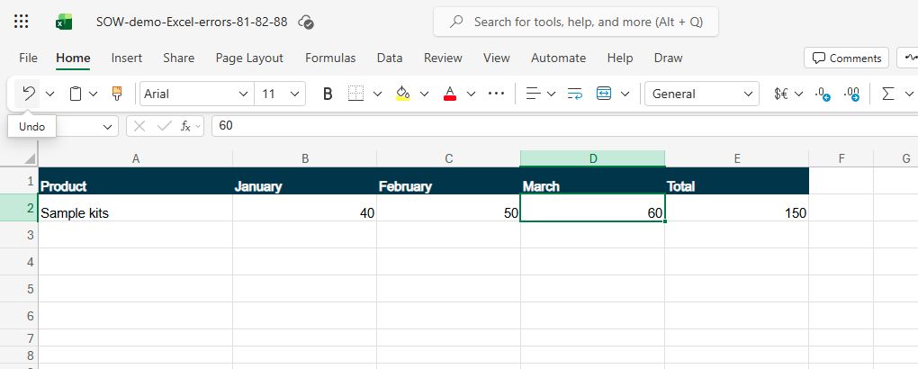Expand the font color dropdown arrow
The height and width of the screenshot is (369, 918).
[x=471, y=94]
